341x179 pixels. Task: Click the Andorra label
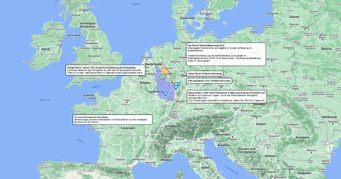[121, 172]
